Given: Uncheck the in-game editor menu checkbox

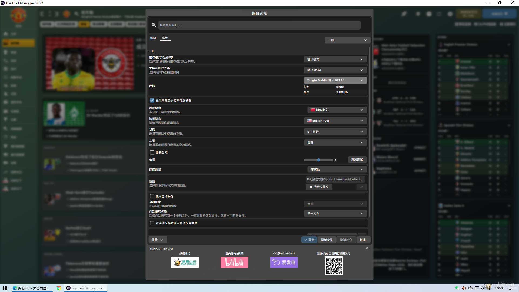Looking at the screenshot, I should tap(152, 100).
